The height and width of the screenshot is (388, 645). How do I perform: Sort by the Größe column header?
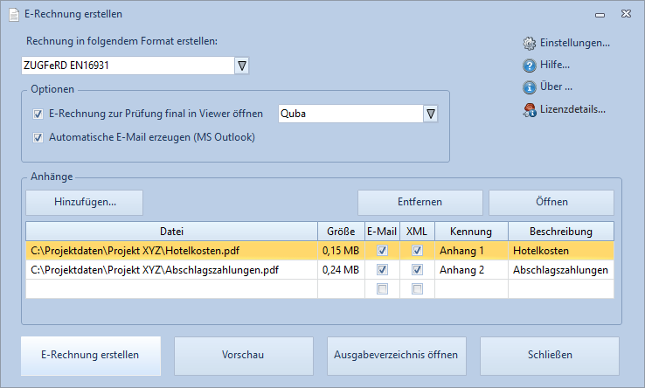341,232
